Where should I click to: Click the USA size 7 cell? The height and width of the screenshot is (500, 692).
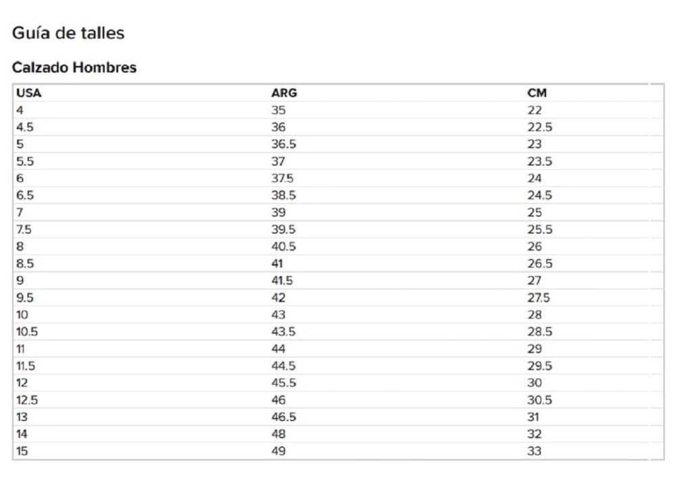point(20,212)
